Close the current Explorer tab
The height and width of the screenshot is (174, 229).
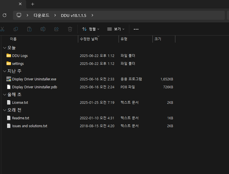[20, 4]
